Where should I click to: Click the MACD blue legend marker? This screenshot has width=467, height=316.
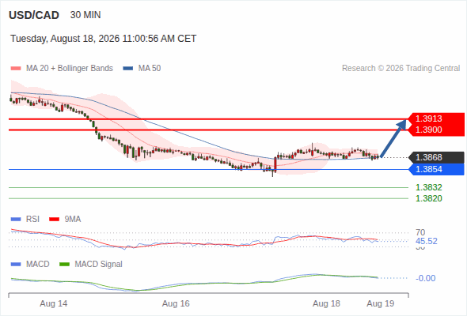[x=16, y=265]
